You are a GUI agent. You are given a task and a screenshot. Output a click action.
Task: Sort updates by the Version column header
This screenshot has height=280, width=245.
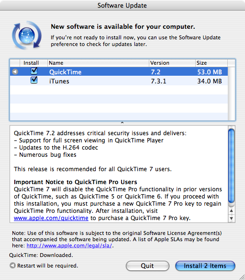pyautogui.click(x=172, y=63)
